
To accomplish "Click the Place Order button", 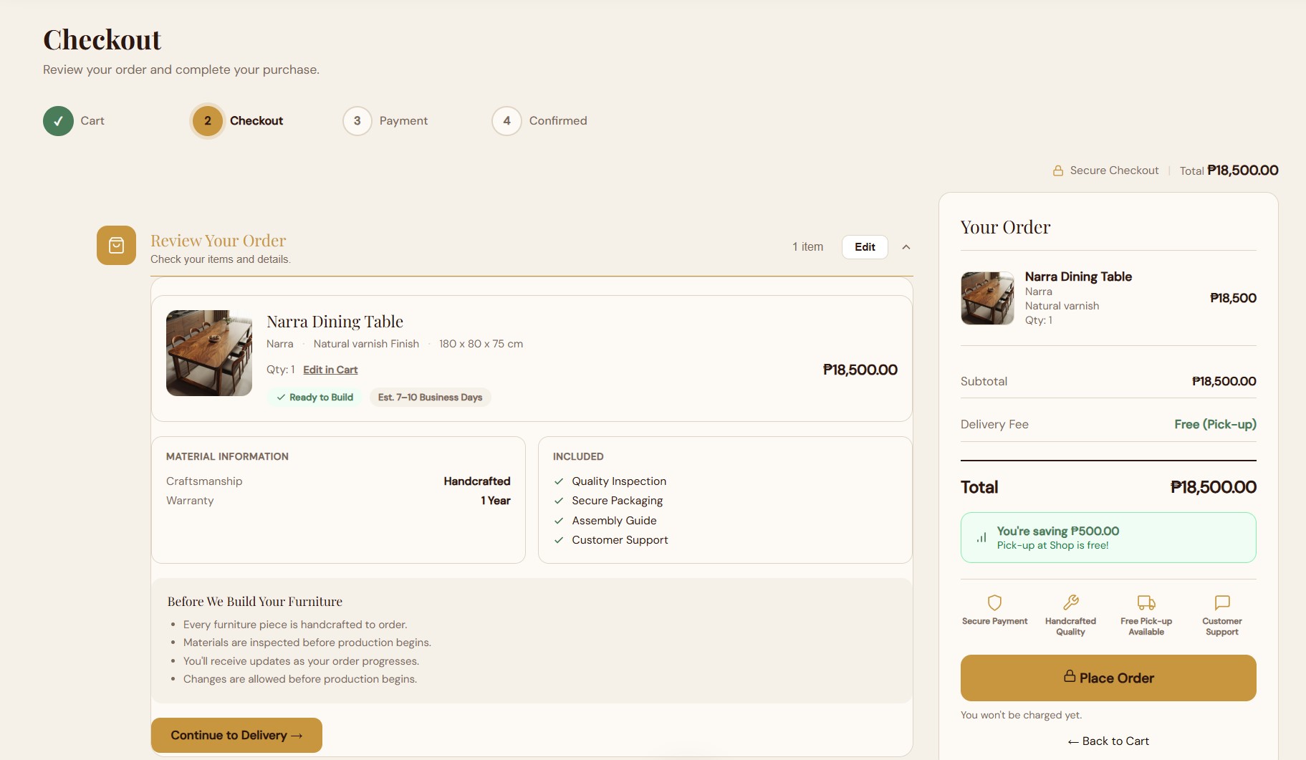I will coord(1108,678).
